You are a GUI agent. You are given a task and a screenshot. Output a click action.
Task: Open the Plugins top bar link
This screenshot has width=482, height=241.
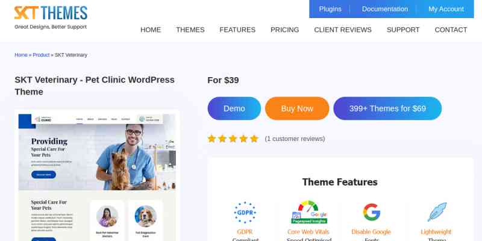coord(330,9)
